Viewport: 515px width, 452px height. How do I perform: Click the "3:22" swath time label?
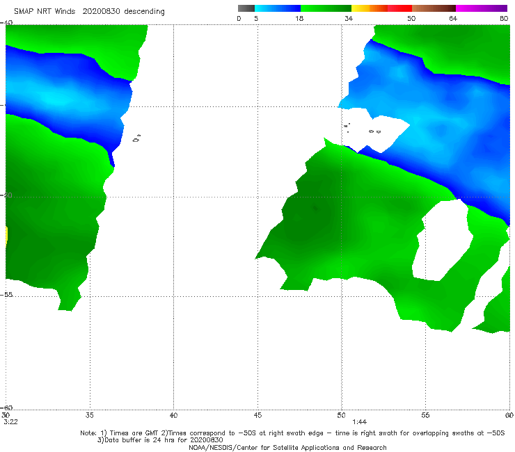point(10,422)
